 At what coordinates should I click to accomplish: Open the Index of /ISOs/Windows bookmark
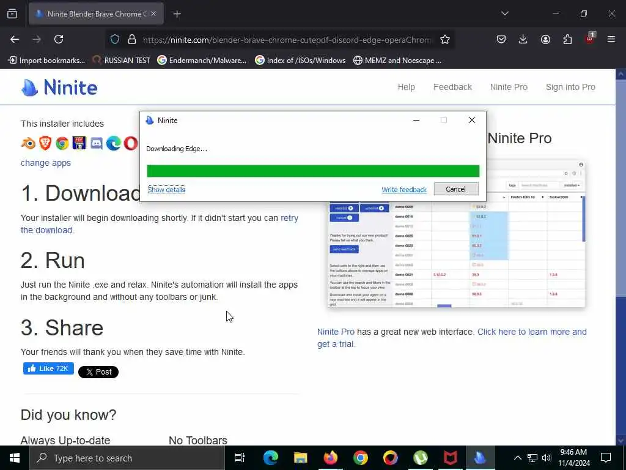pyautogui.click(x=300, y=61)
